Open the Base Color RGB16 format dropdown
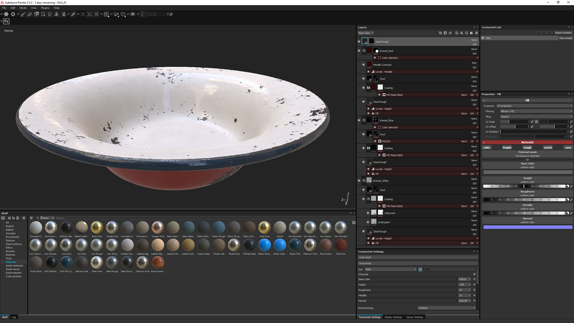Image resolution: width=574 pixels, height=323 pixels. point(465,279)
